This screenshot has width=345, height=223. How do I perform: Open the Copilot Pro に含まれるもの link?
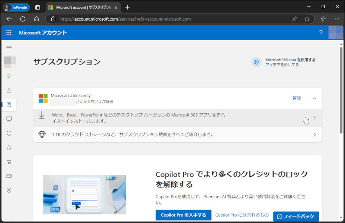pos(242,215)
